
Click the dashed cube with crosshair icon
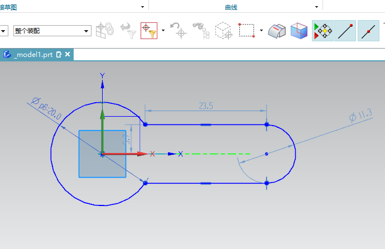[x=224, y=31]
